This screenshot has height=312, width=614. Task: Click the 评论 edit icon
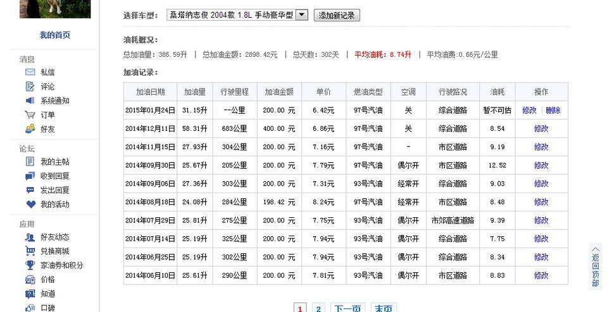point(30,87)
